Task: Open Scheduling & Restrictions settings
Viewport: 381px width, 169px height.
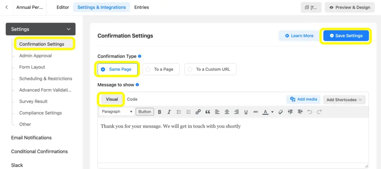Action: 46,79
